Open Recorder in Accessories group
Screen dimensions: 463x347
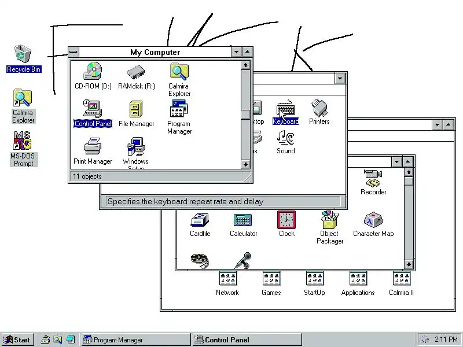pos(373,182)
